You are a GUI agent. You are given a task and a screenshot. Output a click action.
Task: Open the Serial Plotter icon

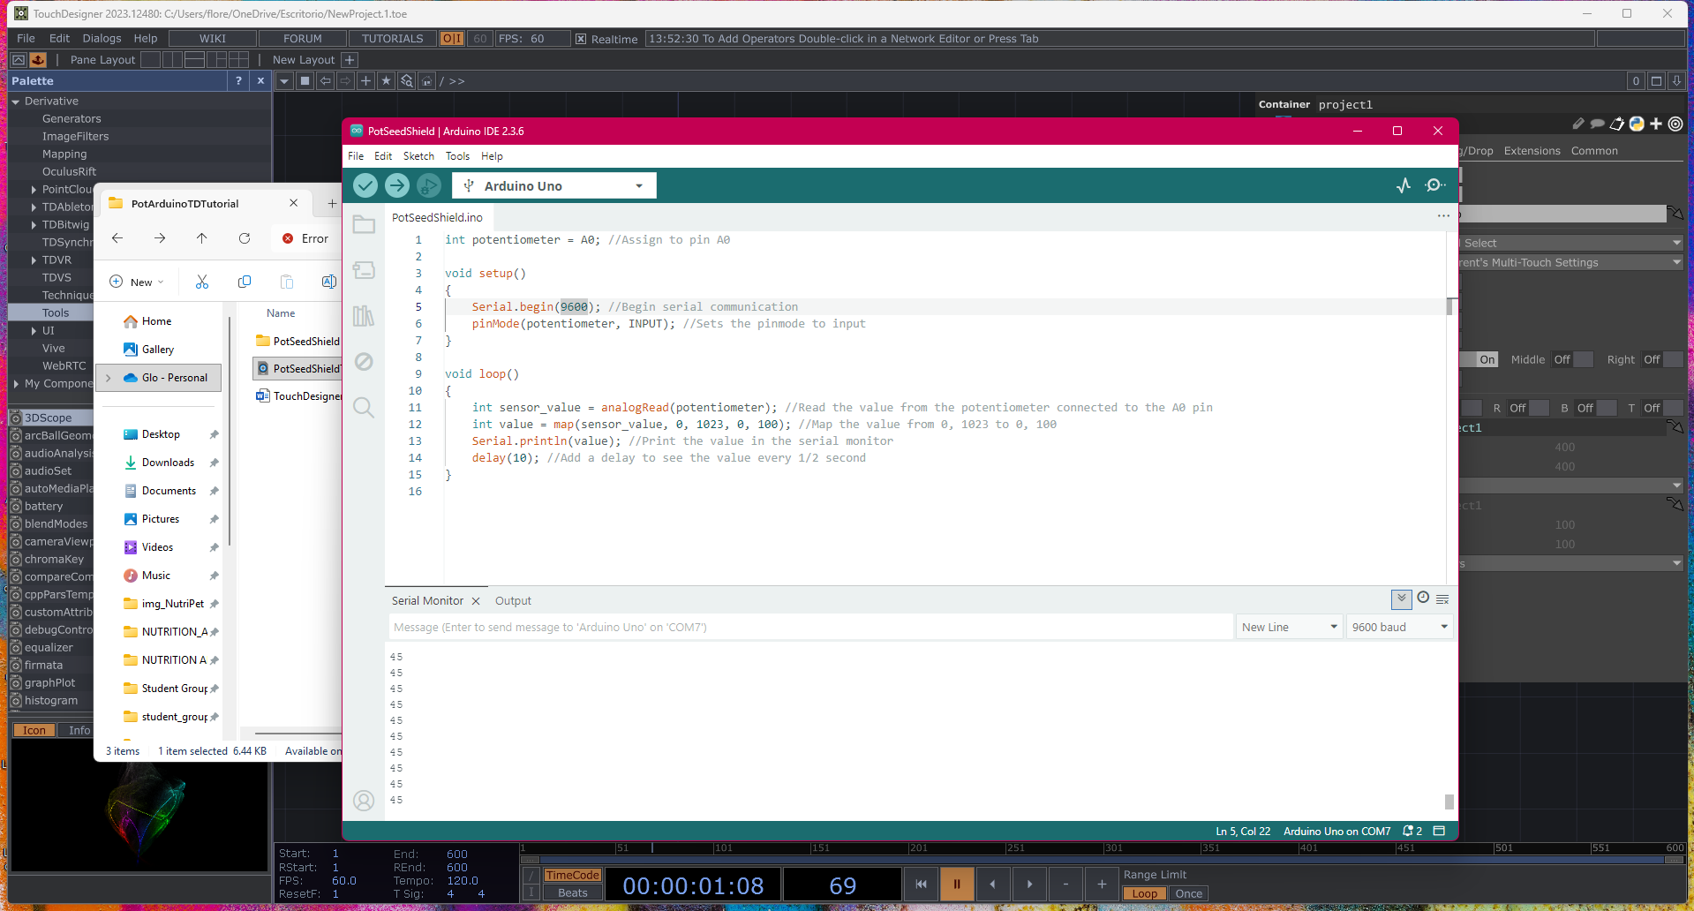click(1404, 185)
